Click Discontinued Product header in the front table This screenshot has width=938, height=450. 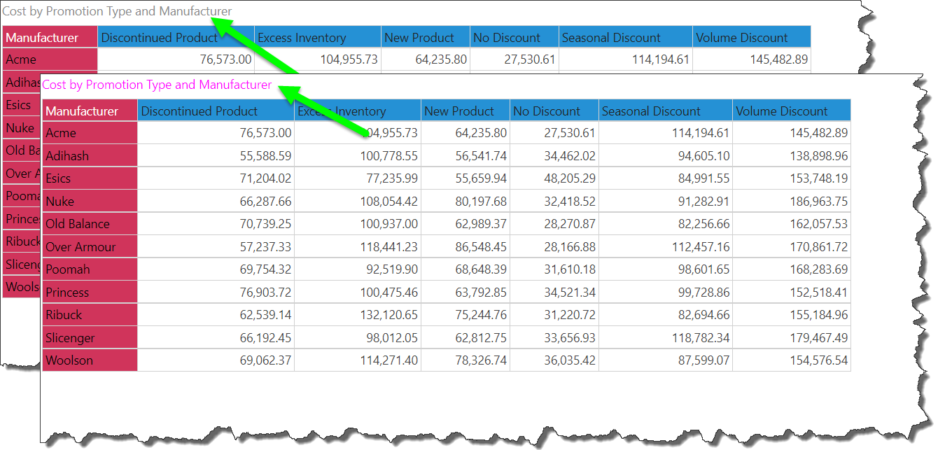pyautogui.click(x=216, y=111)
